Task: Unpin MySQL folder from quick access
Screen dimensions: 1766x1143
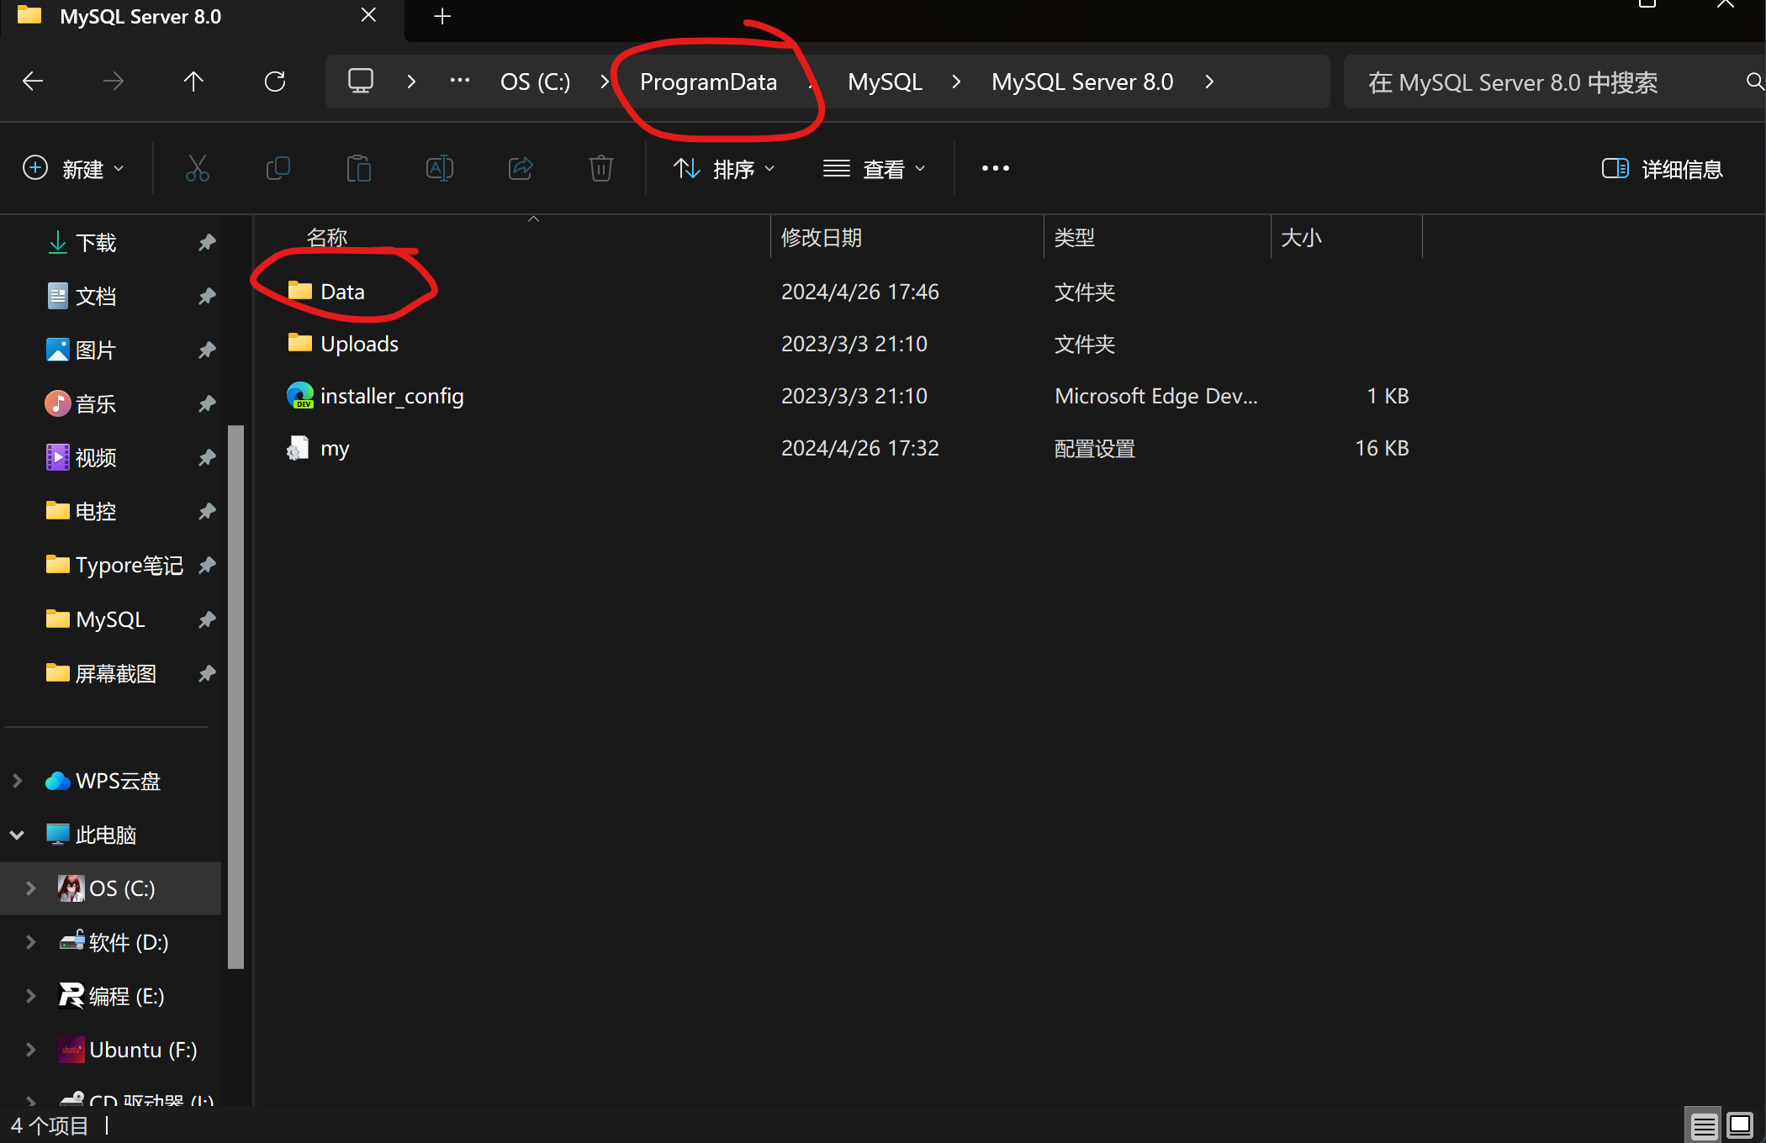Action: [207, 620]
